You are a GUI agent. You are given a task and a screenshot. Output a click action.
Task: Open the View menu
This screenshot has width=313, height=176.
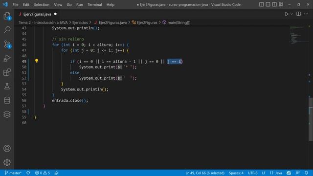click(x=58, y=4)
